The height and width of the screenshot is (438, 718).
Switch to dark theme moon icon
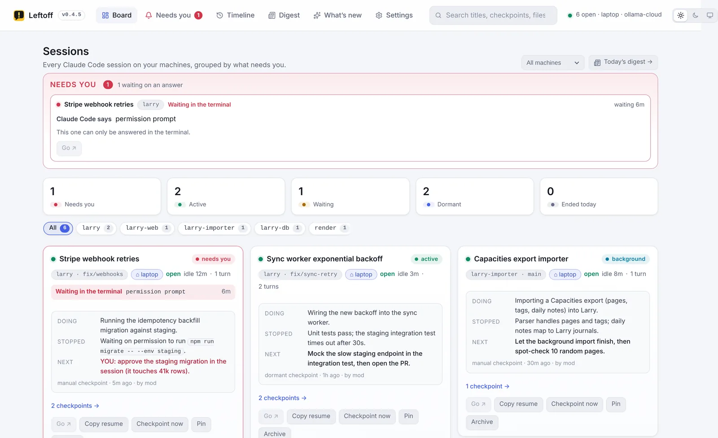click(x=696, y=15)
